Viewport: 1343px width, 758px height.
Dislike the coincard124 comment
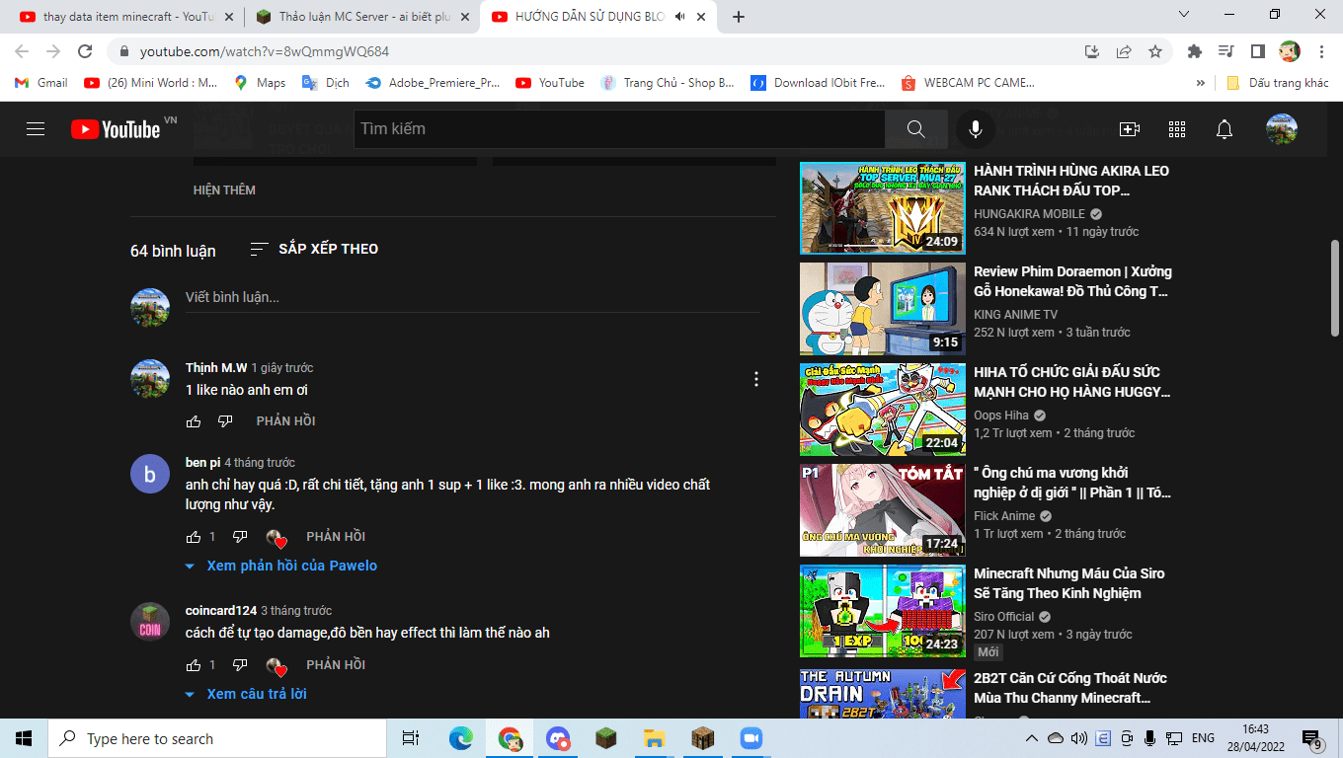(240, 665)
